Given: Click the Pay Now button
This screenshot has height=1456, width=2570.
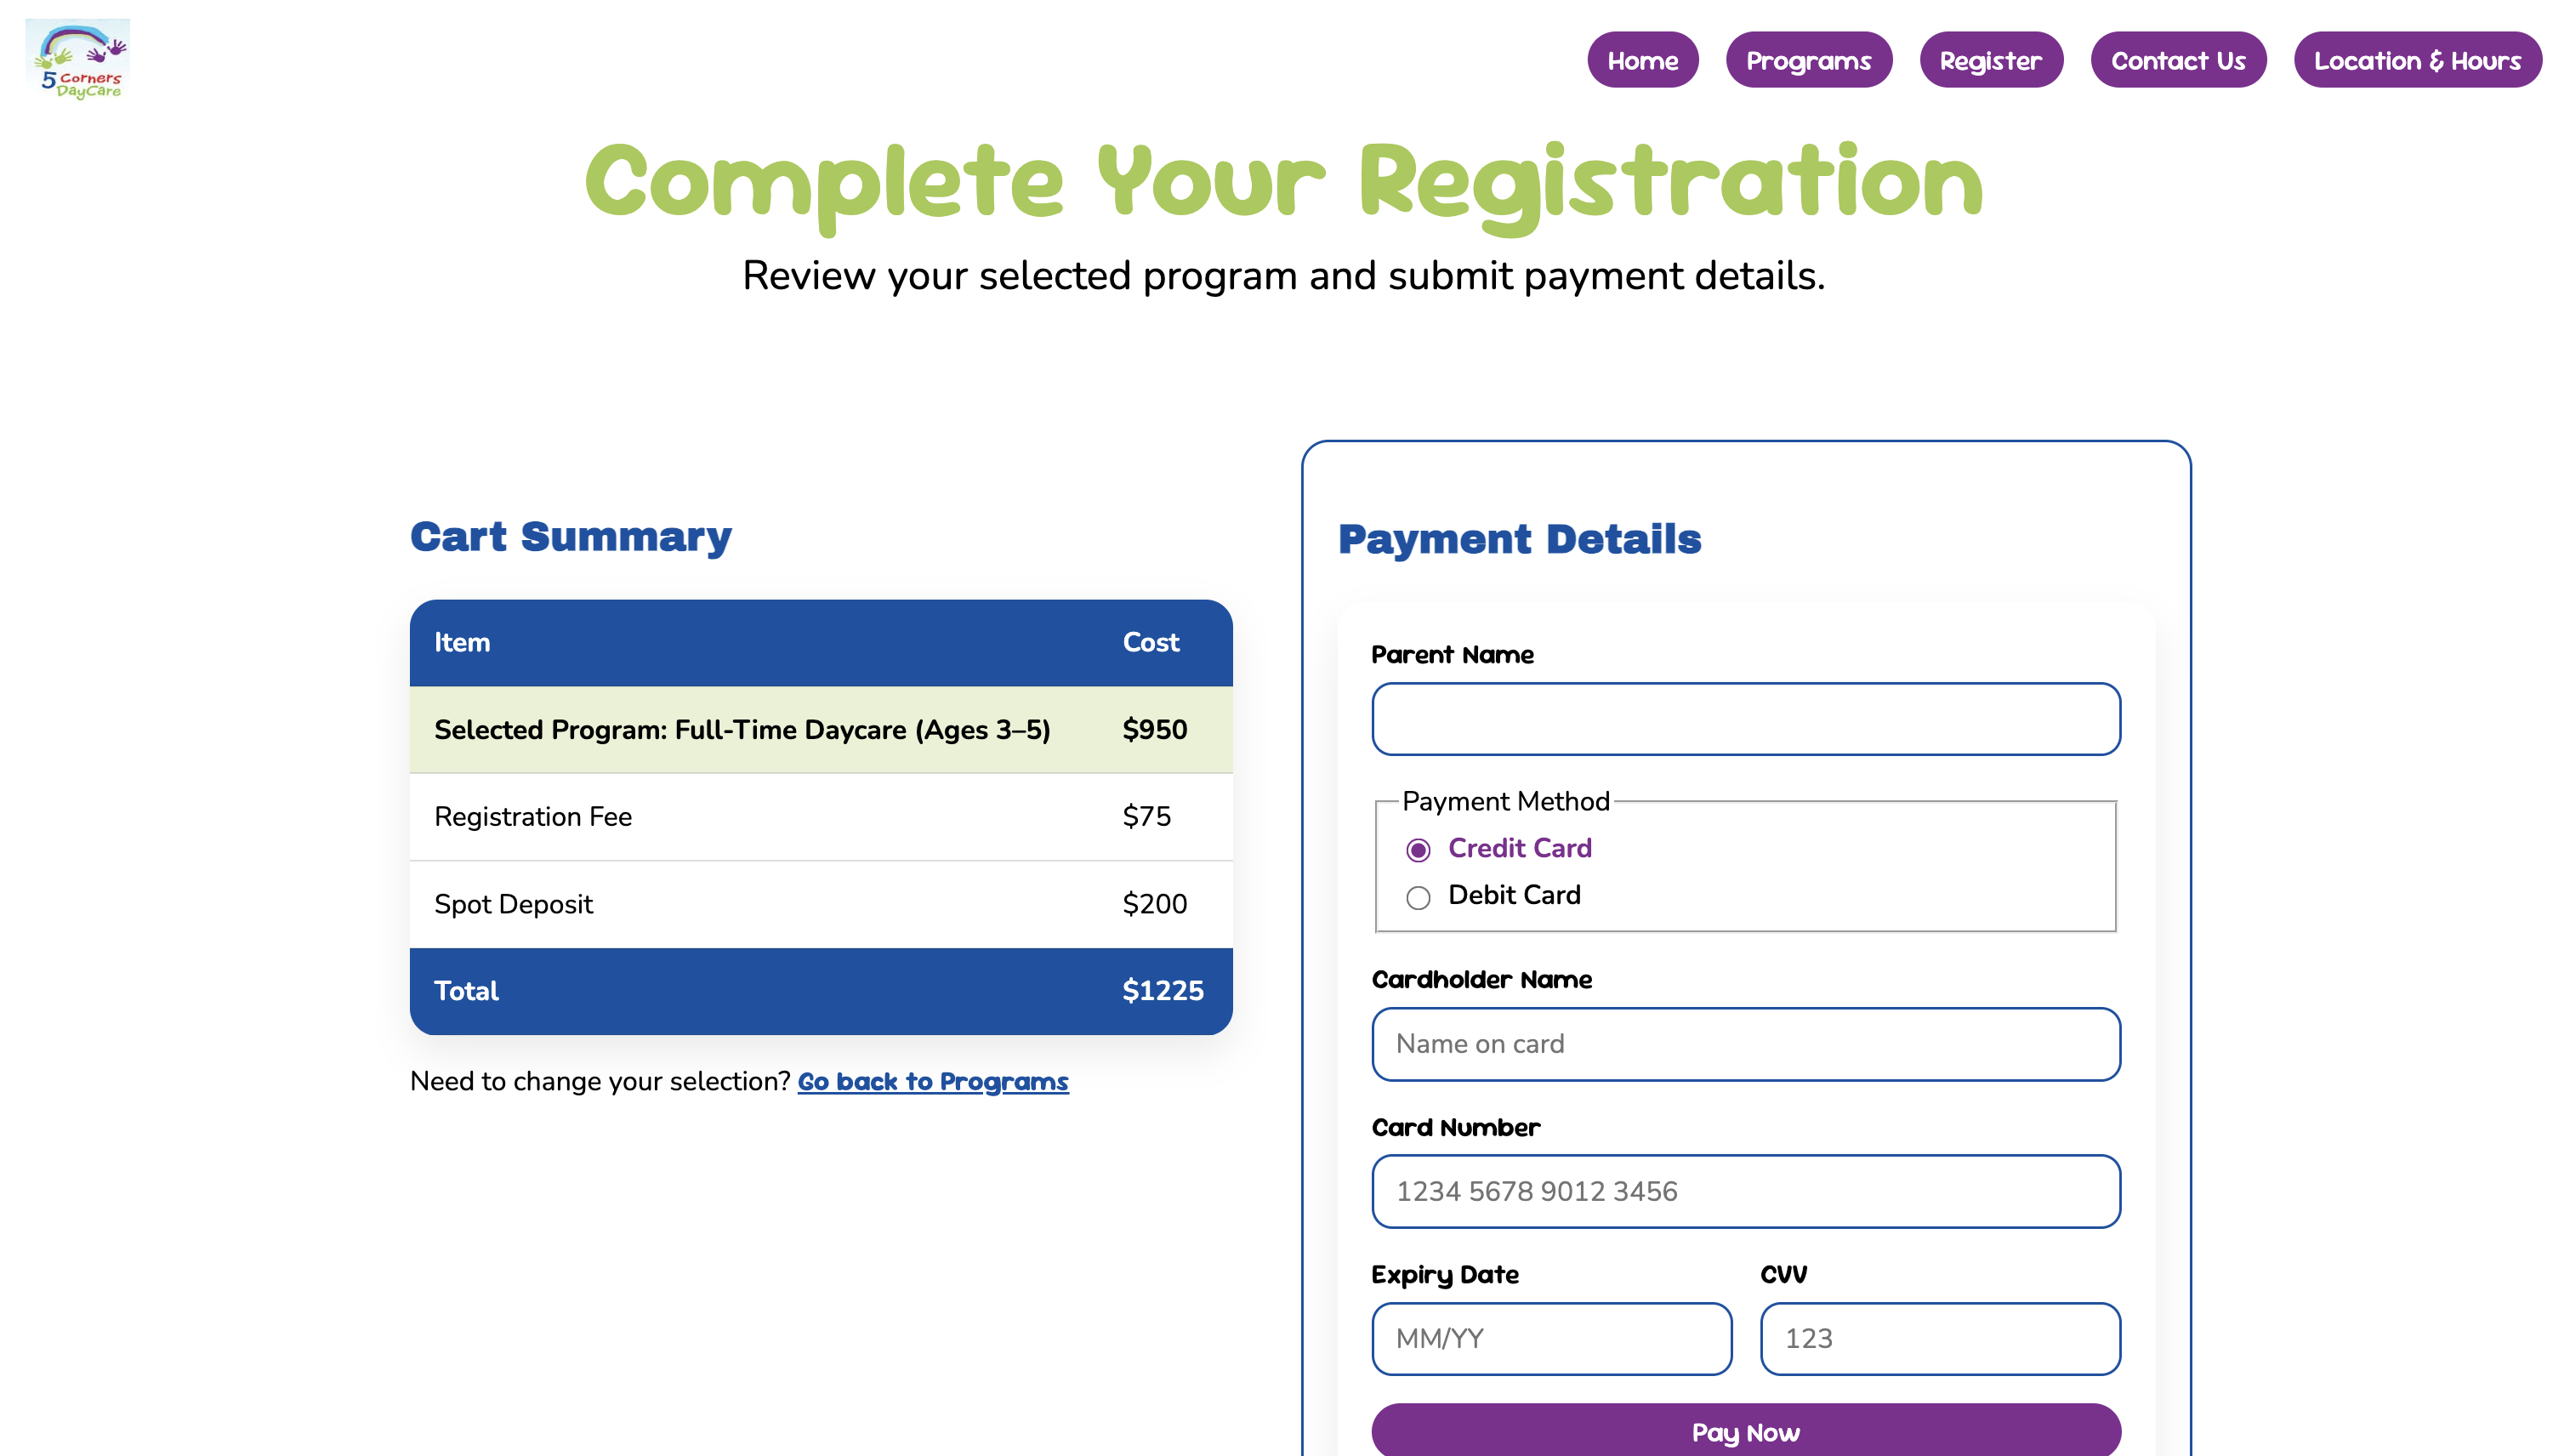Looking at the screenshot, I should [1745, 1431].
